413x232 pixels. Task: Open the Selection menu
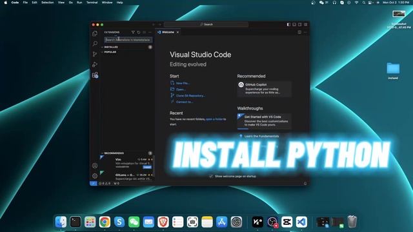(x=47, y=3)
